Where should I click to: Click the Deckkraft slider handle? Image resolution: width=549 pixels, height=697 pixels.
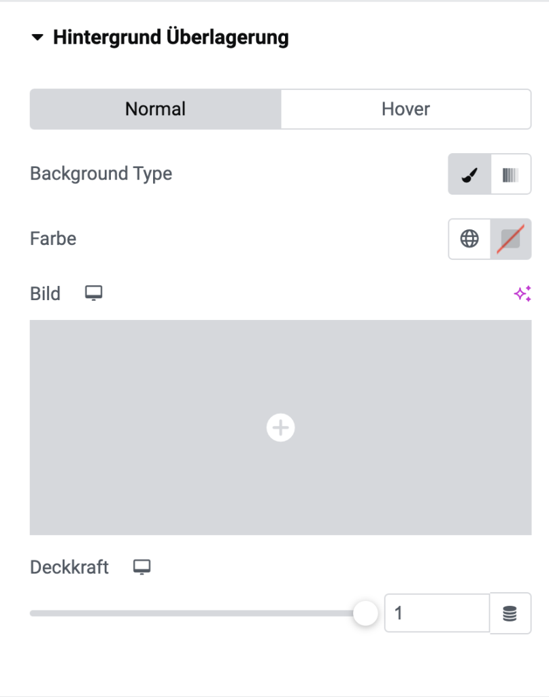(365, 613)
